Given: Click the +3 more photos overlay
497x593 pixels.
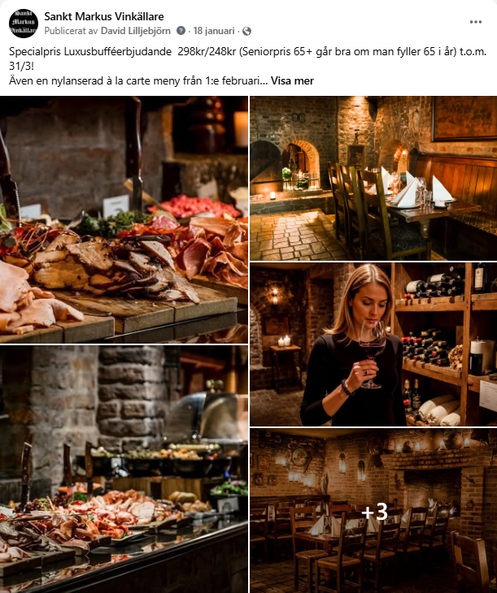Looking at the screenshot, I should [x=374, y=511].
